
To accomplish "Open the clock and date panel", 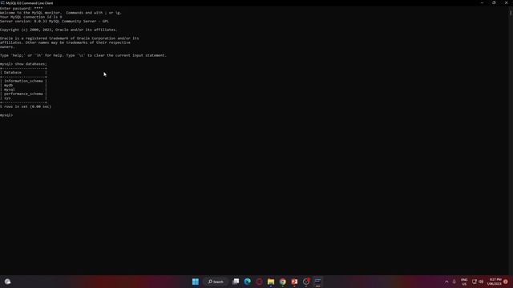I will 494,282.
